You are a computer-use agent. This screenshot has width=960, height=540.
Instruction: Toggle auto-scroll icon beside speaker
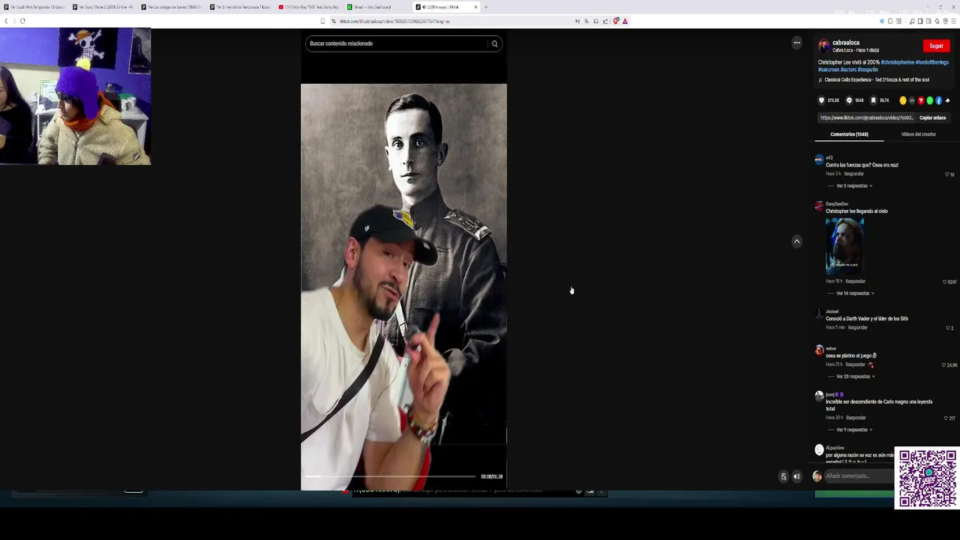click(784, 476)
